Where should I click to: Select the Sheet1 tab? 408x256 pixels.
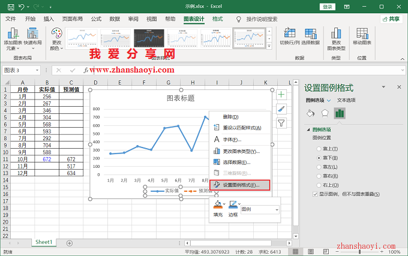(44, 242)
